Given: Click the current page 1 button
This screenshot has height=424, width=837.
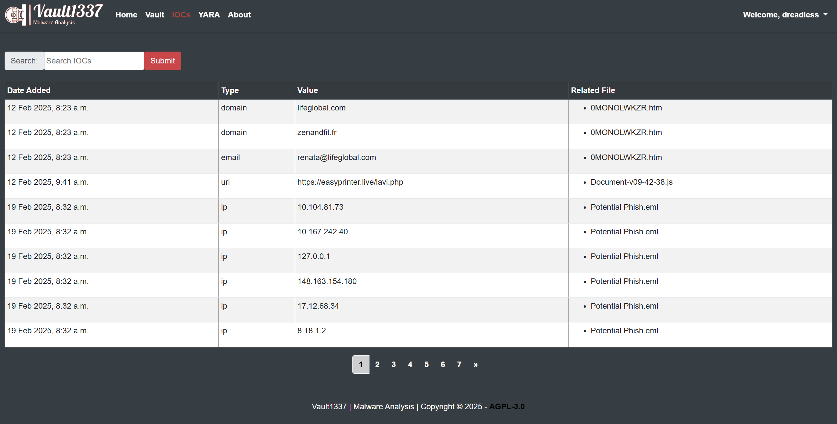Looking at the screenshot, I should tap(361, 365).
